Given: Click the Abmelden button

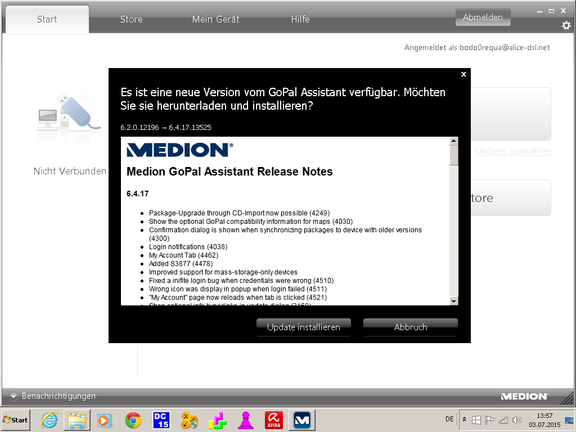Looking at the screenshot, I should click(483, 17).
